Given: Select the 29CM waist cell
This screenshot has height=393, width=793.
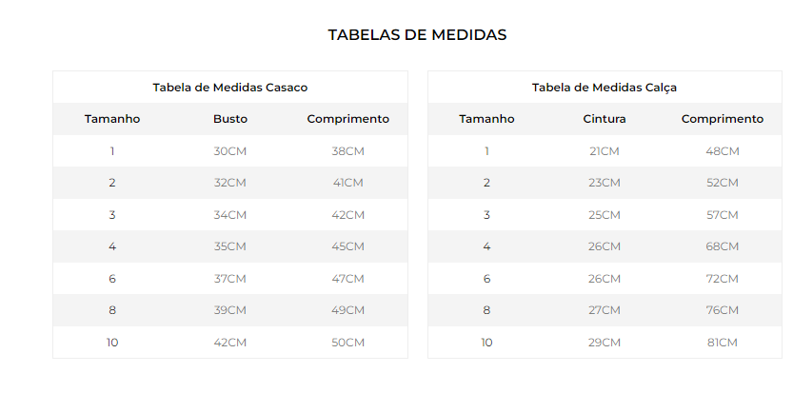Looking at the screenshot, I should (605, 343).
